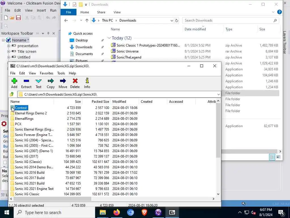The width and height of the screenshot is (290, 218).
Task: Open File Explorer from the taskbar
Action: (103, 212)
